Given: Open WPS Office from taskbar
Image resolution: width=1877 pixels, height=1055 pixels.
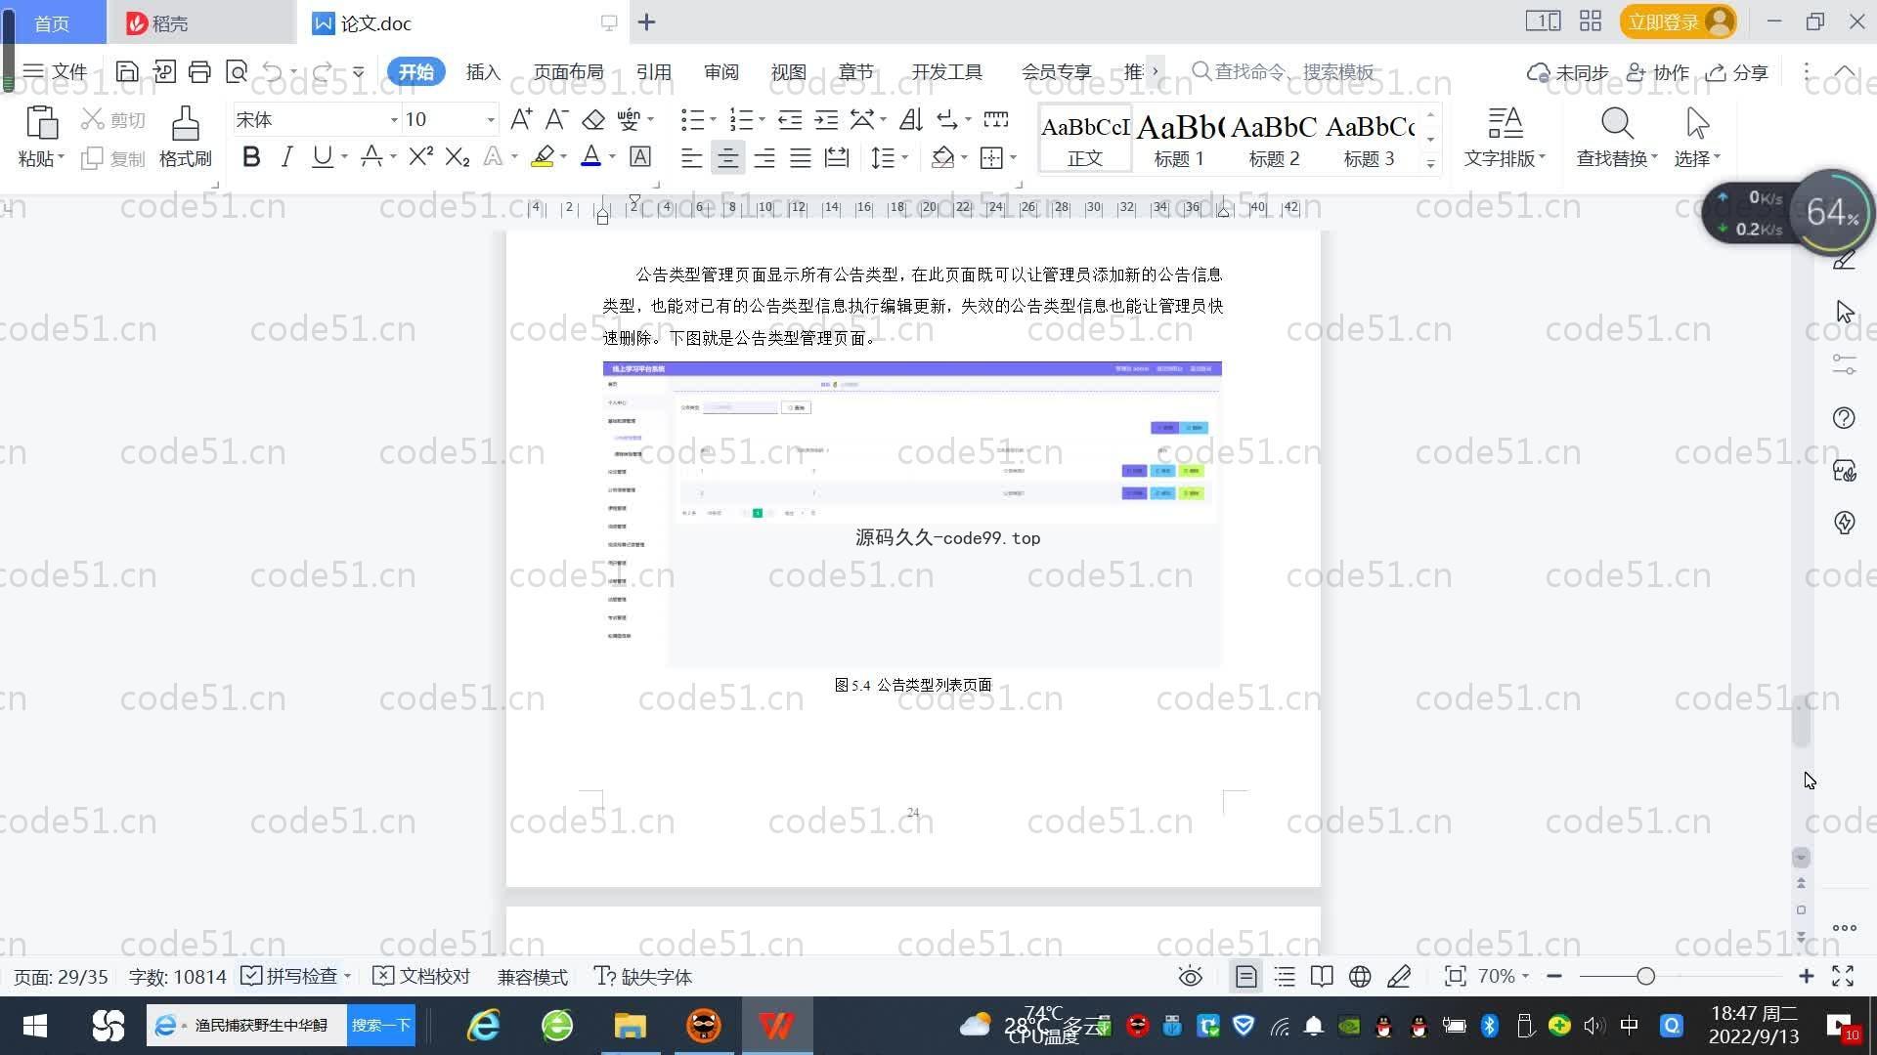Looking at the screenshot, I should point(777,1025).
